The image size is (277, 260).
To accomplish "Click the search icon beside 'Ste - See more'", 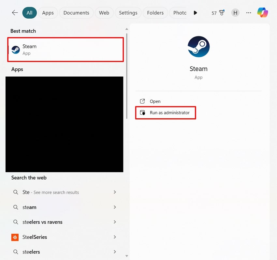I will pyautogui.click(x=16, y=192).
